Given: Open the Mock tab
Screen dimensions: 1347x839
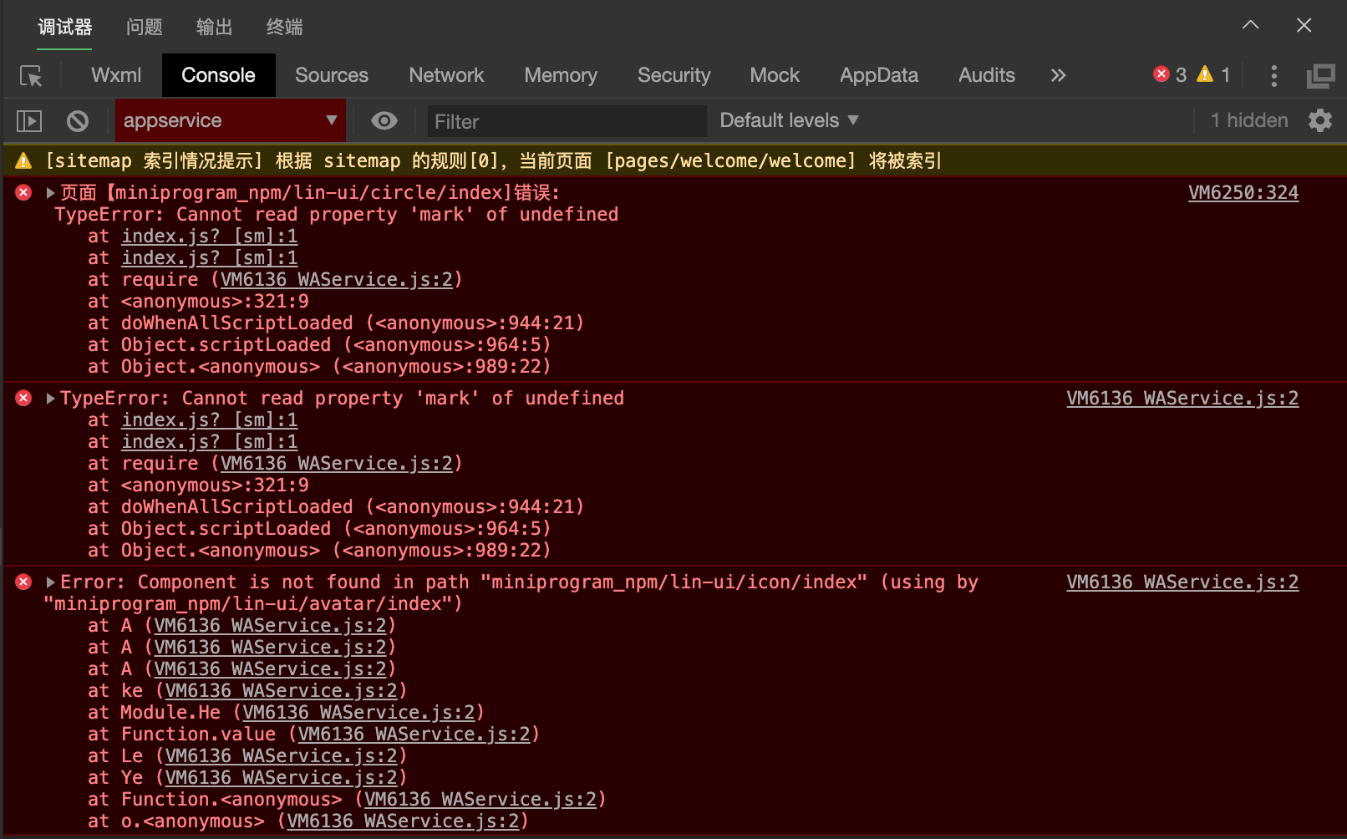Looking at the screenshot, I should click(775, 75).
